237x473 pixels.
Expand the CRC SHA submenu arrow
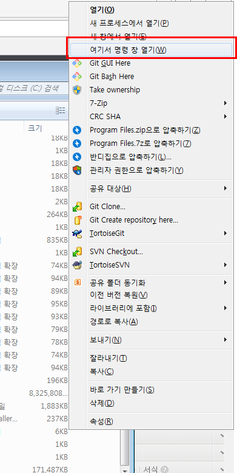[x=225, y=117]
